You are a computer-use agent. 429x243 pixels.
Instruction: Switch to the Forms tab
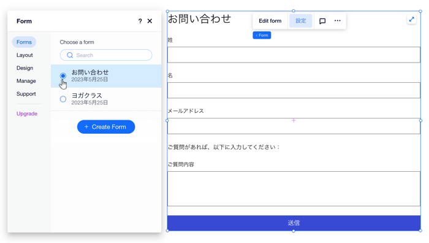tap(24, 42)
